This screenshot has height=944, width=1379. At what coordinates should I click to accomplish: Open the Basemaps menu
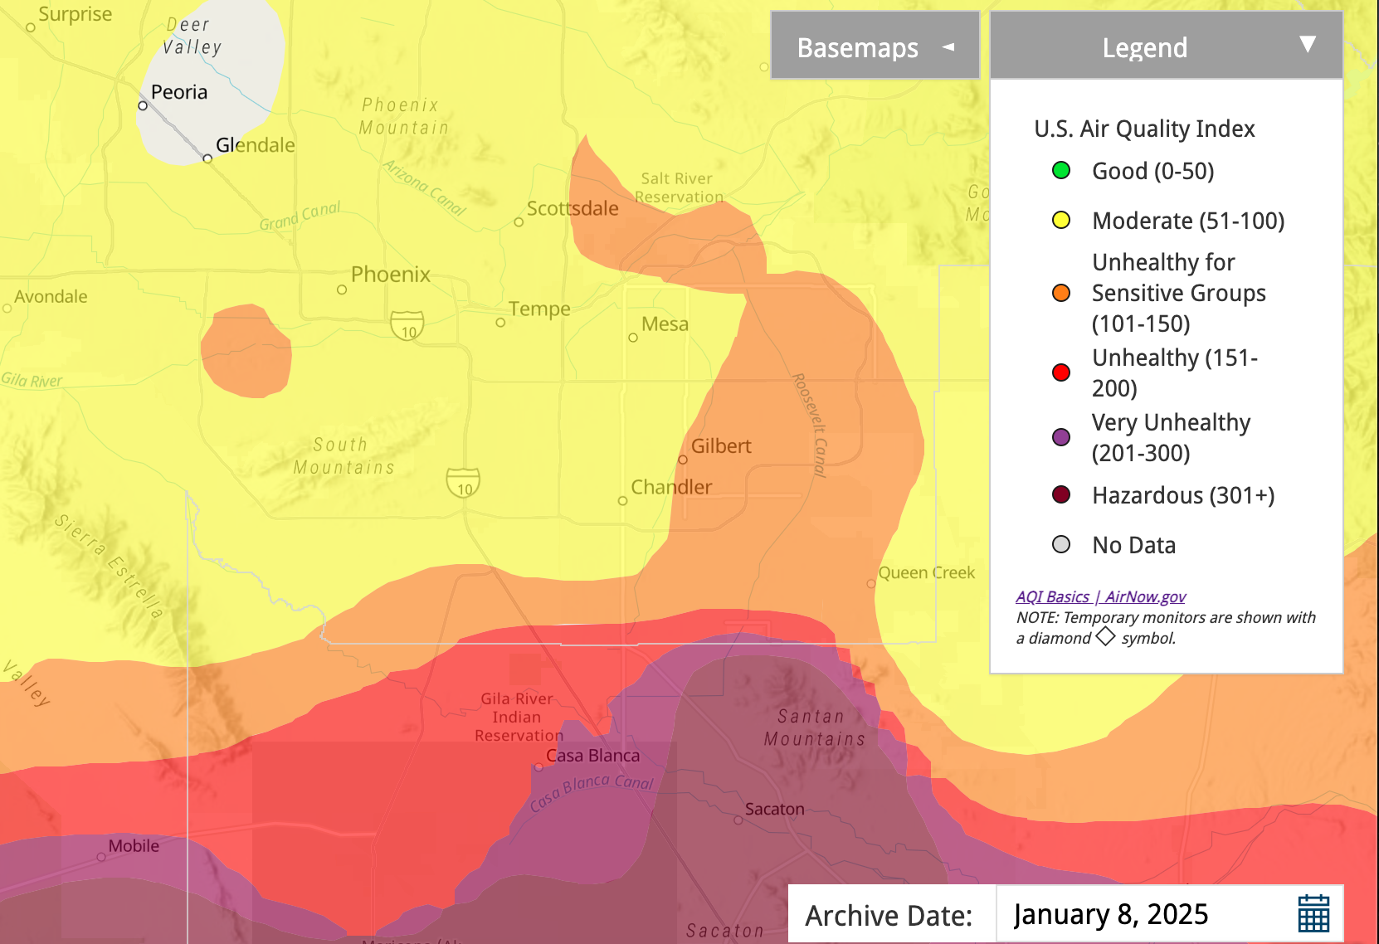858,47
